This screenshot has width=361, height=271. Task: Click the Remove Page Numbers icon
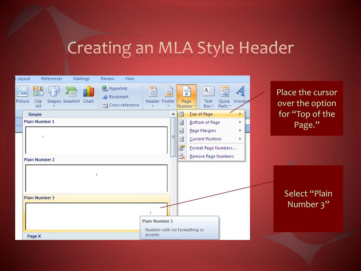click(x=182, y=156)
